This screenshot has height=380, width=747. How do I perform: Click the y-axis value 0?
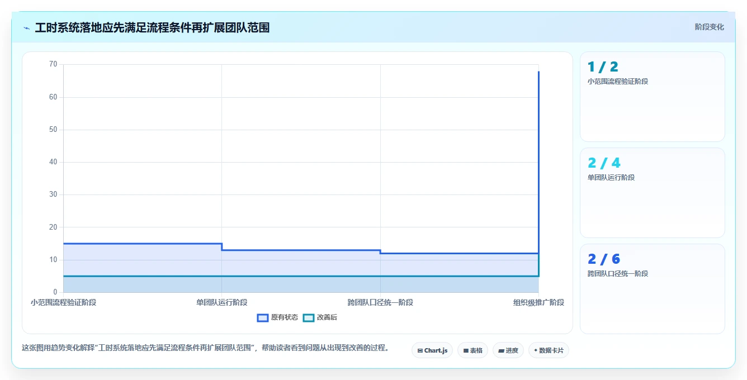tap(55, 292)
